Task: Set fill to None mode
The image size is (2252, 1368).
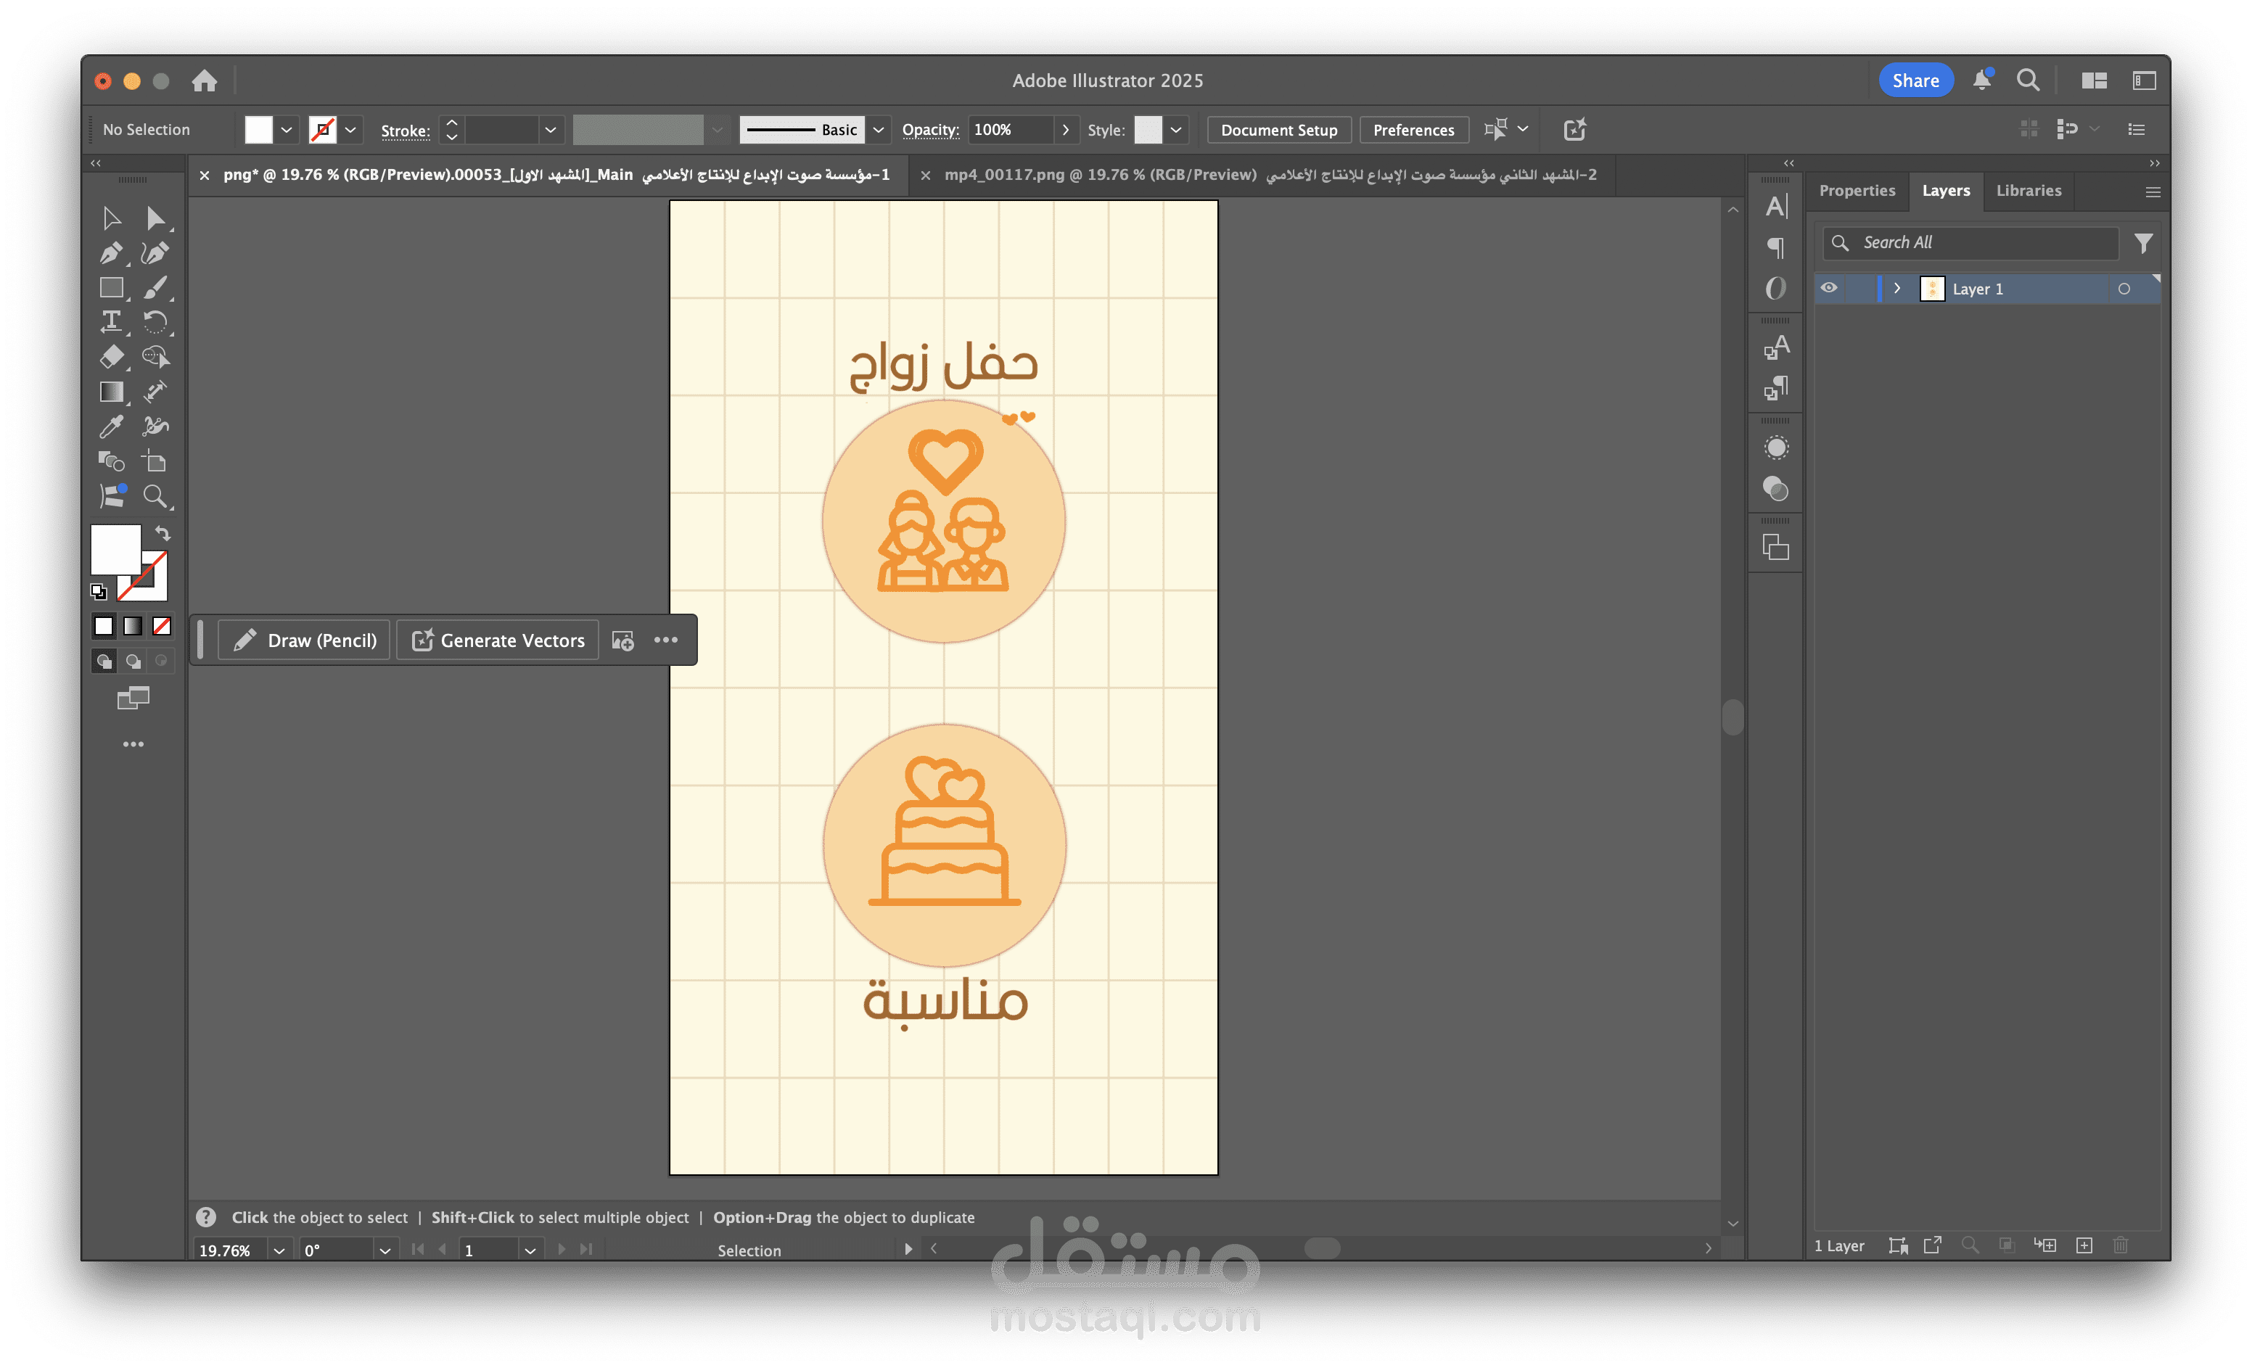Action: 162,626
